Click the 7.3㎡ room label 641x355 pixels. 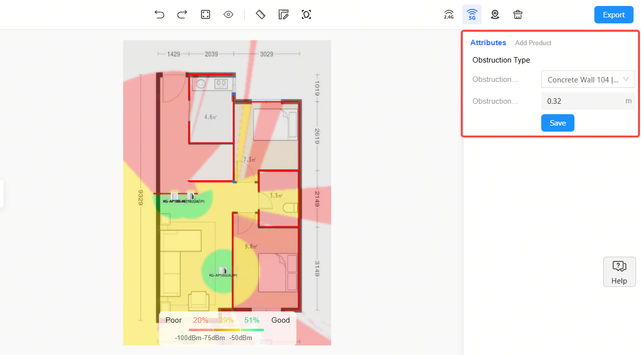249,160
